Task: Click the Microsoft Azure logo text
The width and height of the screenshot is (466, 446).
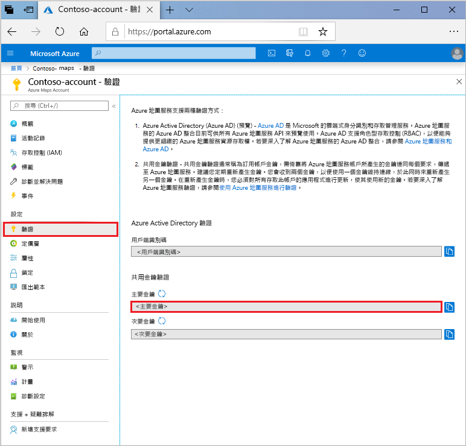Action: (x=55, y=54)
